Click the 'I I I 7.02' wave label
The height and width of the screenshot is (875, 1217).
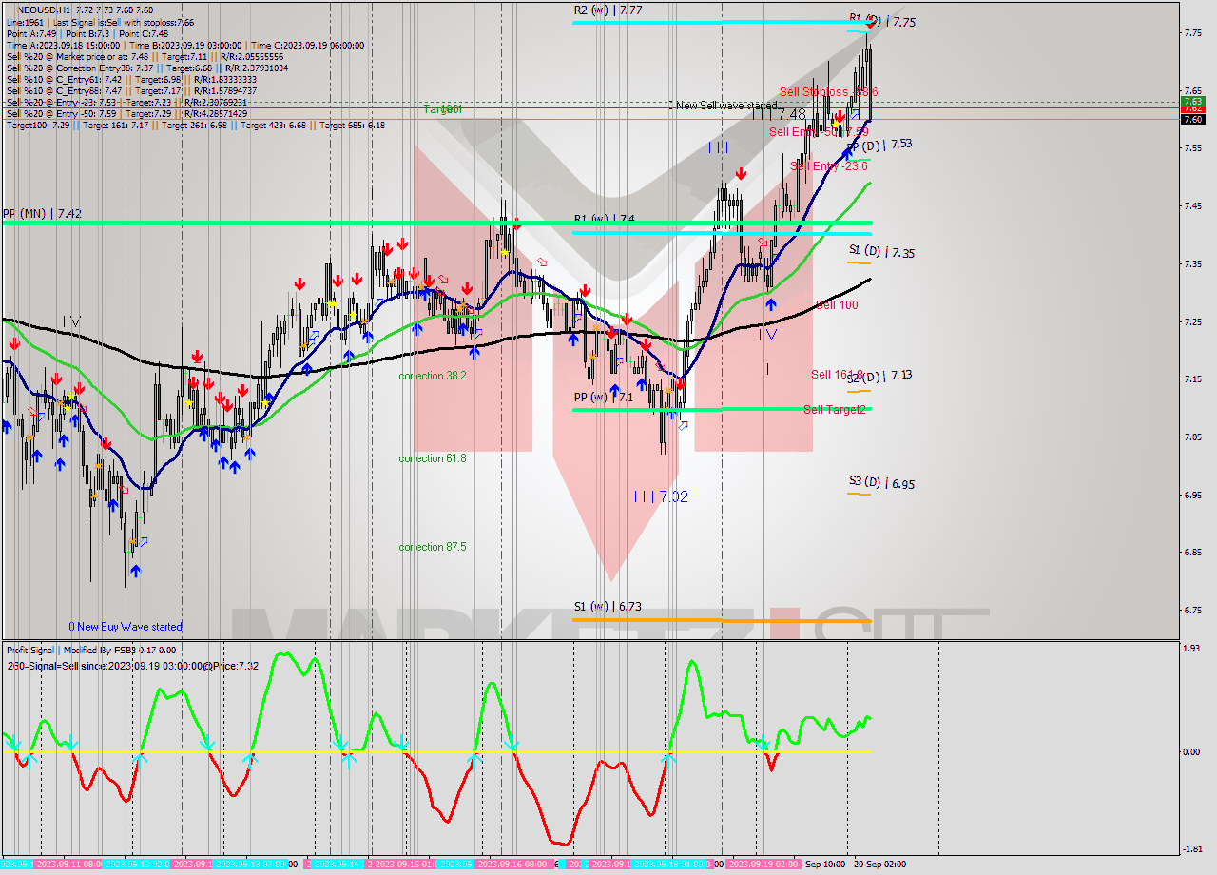[661, 496]
